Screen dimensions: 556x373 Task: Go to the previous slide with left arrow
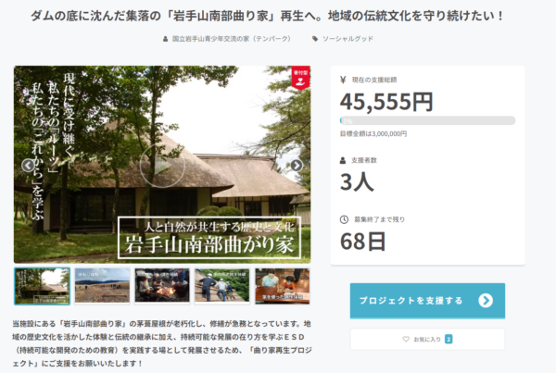(x=28, y=166)
